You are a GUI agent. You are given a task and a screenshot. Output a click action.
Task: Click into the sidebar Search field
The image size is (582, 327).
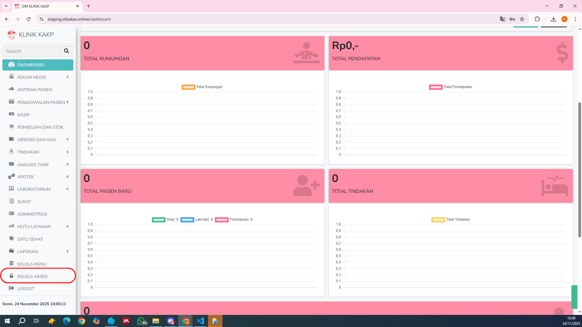(31, 51)
